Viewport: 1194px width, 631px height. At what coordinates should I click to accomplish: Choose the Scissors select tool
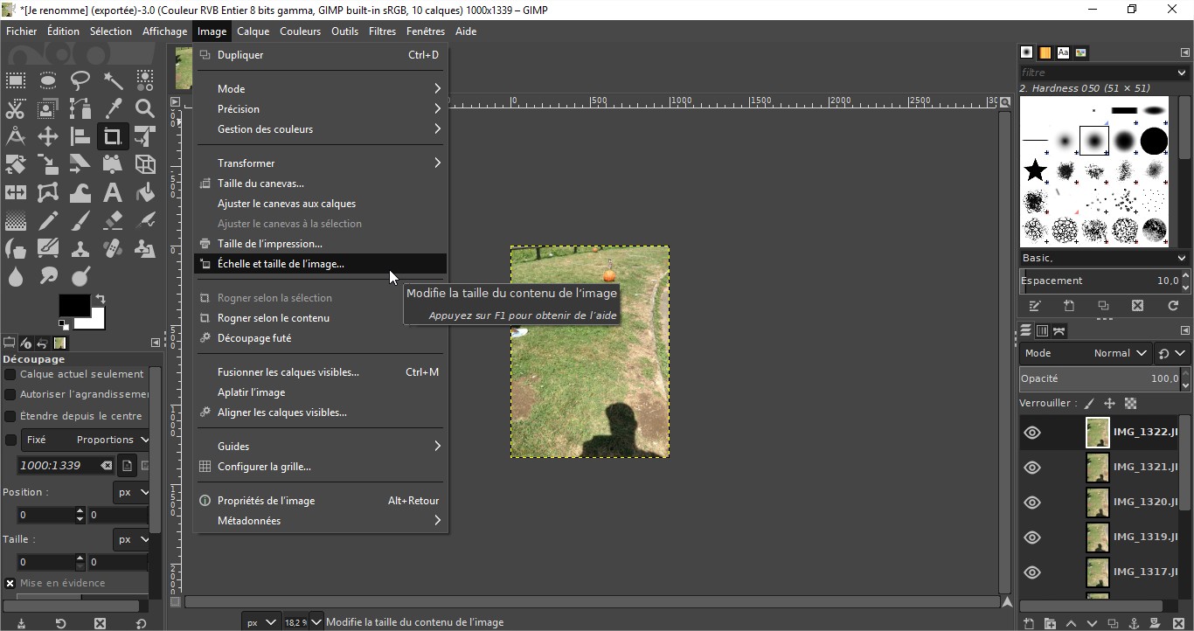tap(16, 108)
